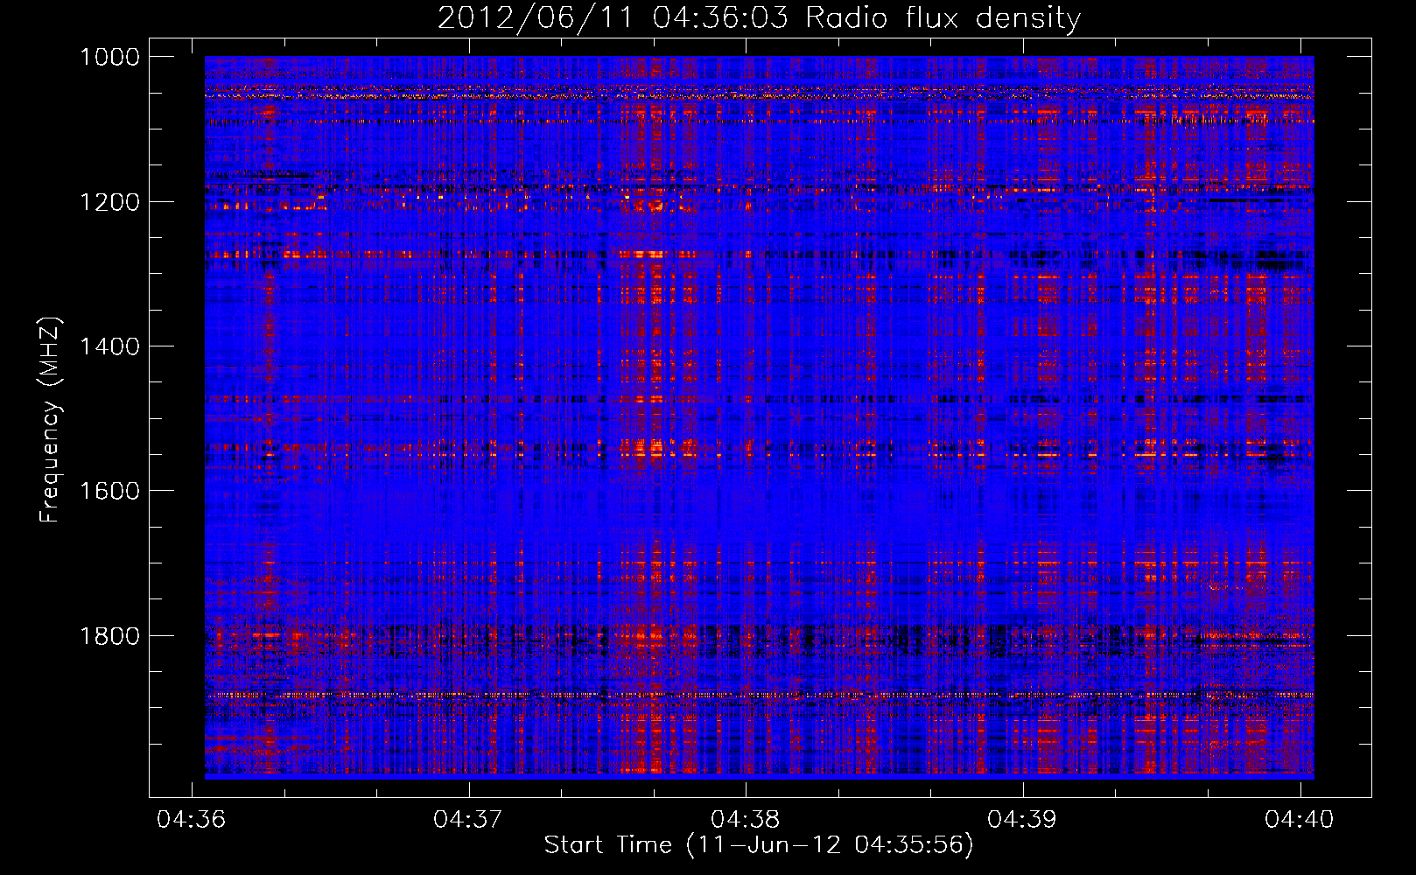This screenshot has height=875, width=1416.
Task: Click the "Start Time" x-axis label
Action: pyautogui.click(x=607, y=844)
